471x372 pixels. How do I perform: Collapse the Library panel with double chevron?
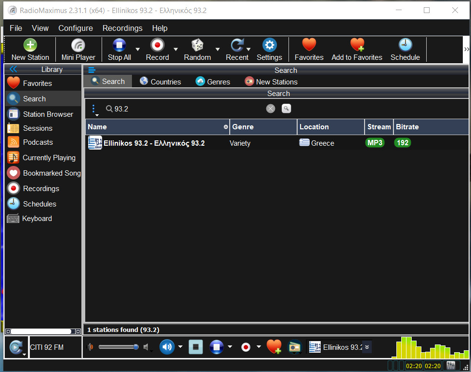point(13,69)
